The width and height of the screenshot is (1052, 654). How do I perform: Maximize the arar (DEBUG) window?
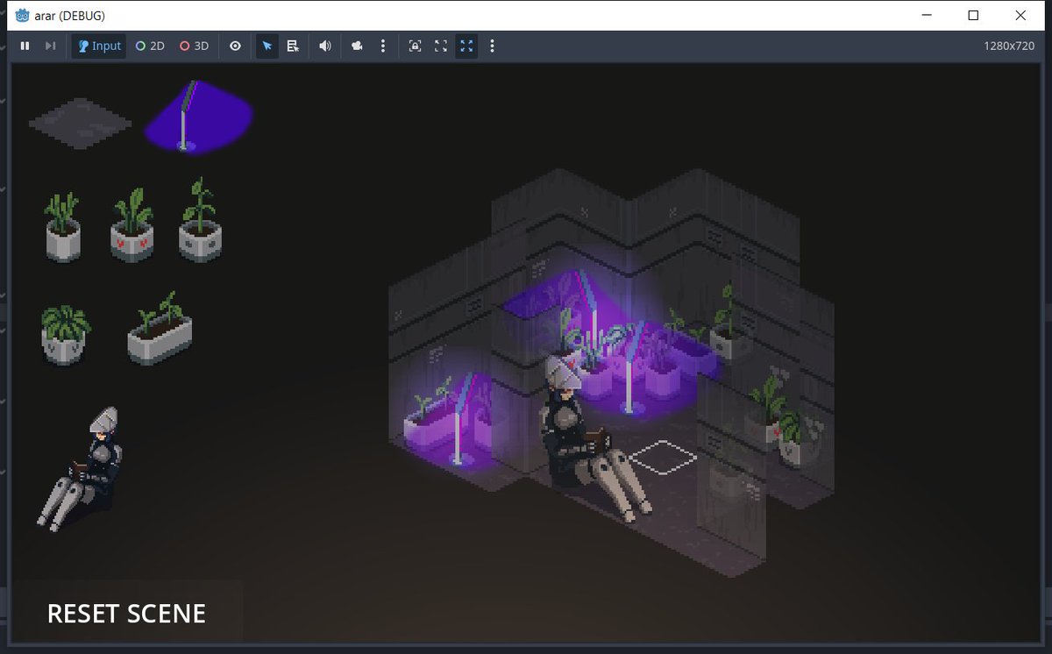click(x=973, y=15)
